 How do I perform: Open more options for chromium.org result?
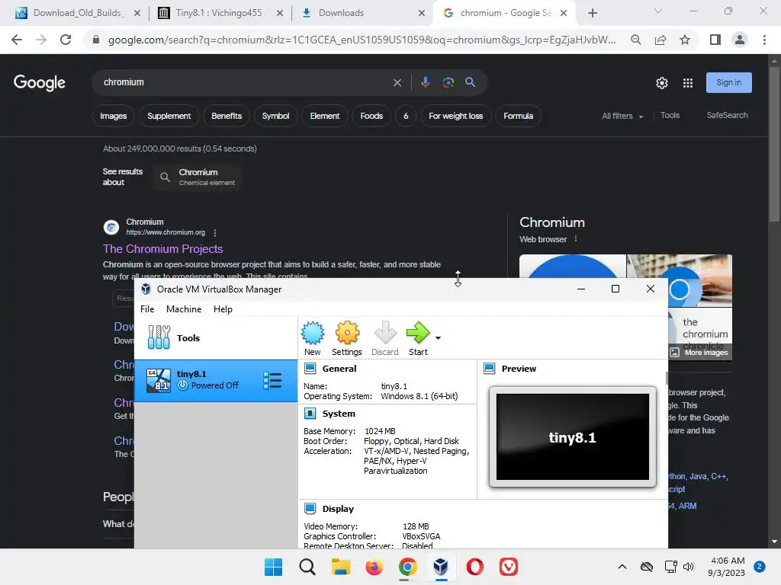coord(215,233)
